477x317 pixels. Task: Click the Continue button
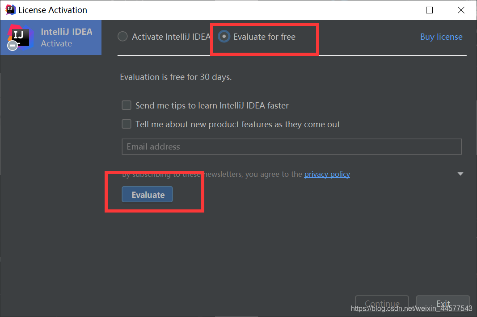coord(382,304)
